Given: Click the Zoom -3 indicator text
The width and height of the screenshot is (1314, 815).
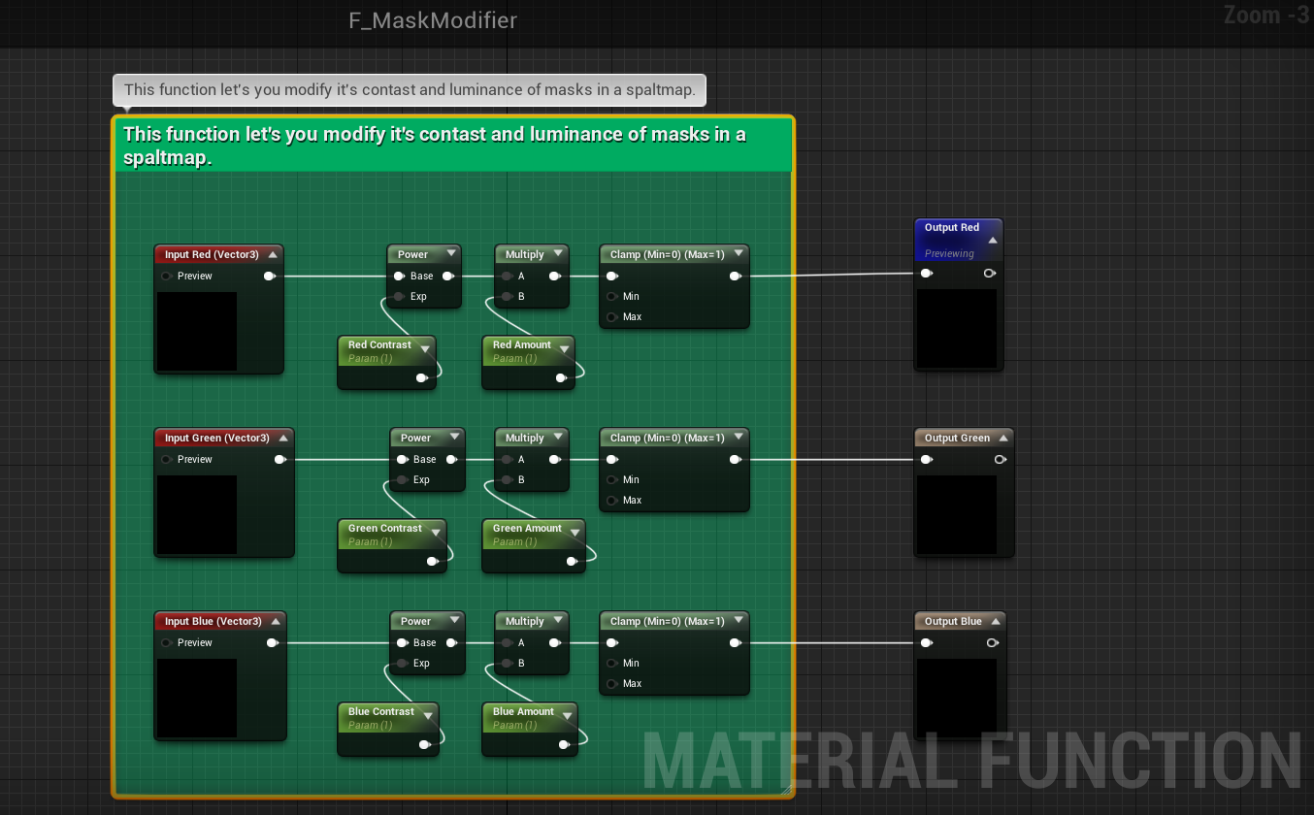Looking at the screenshot, I should [x=1266, y=16].
